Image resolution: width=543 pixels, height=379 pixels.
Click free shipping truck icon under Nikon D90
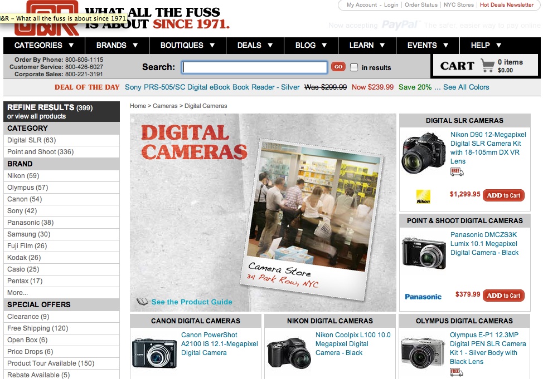(x=457, y=171)
